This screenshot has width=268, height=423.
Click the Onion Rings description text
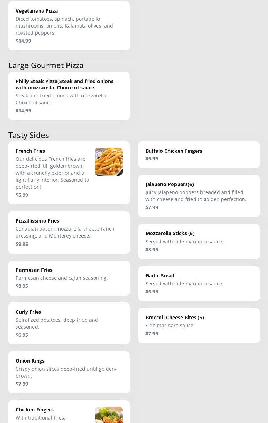coord(66,372)
